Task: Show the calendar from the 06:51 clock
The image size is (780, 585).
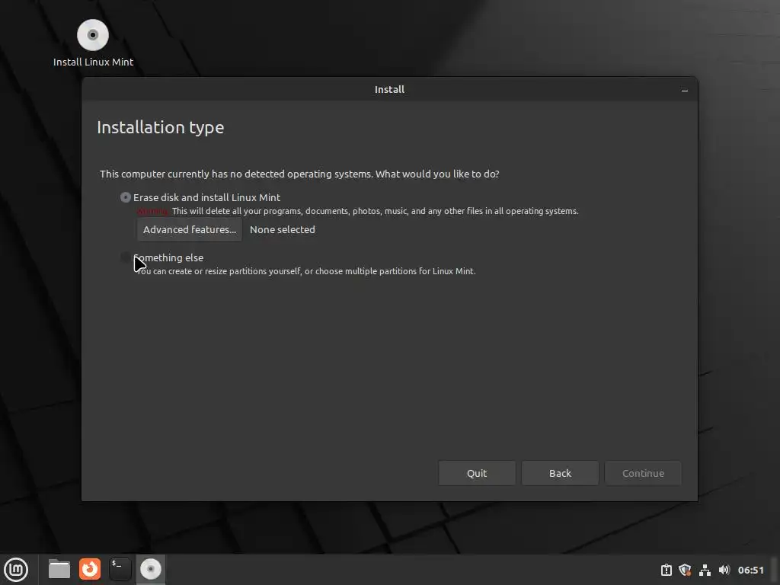Action: pyautogui.click(x=750, y=570)
